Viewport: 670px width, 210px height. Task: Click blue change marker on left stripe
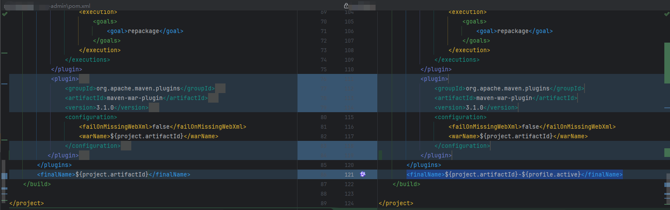pyautogui.click(x=4, y=83)
